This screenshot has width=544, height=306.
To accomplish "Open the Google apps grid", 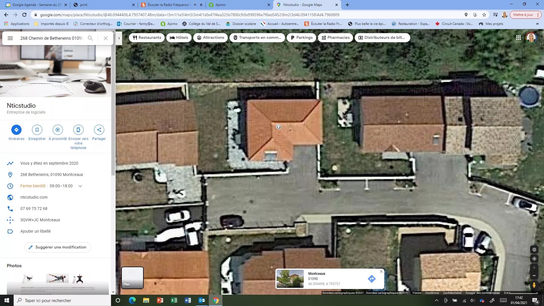I will point(518,38).
